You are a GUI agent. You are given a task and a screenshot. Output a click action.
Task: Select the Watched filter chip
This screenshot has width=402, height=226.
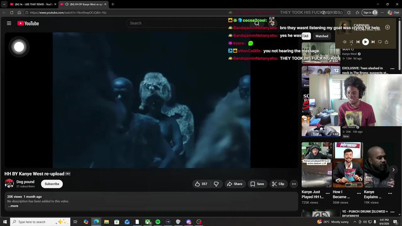[x=322, y=36]
